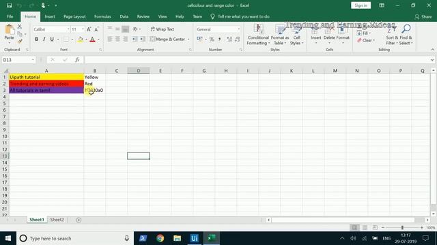Screen dimensions: 437x245
Task: Click Tell me what you want to do
Action: [240, 16]
